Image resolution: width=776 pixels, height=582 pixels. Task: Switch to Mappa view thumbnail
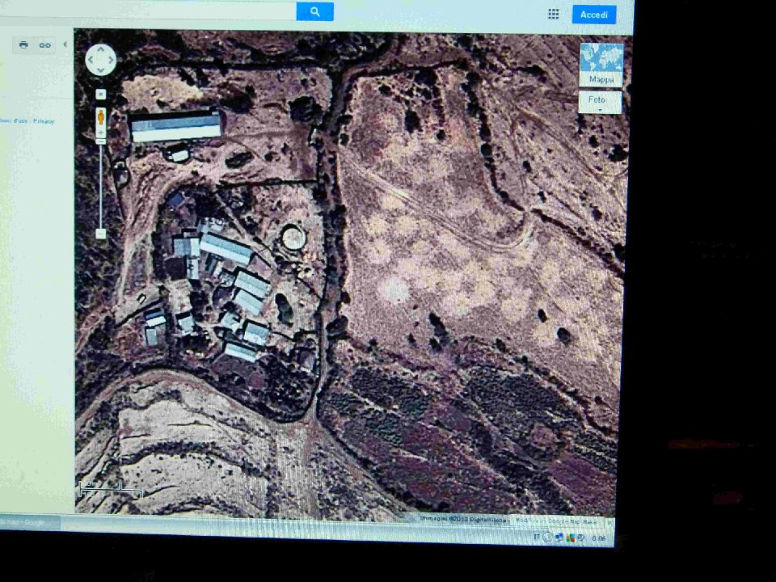[x=601, y=65]
